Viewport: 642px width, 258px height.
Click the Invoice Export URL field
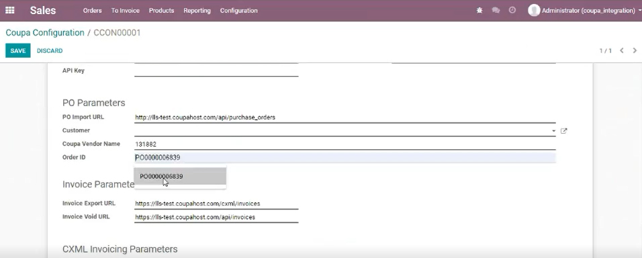coord(216,204)
